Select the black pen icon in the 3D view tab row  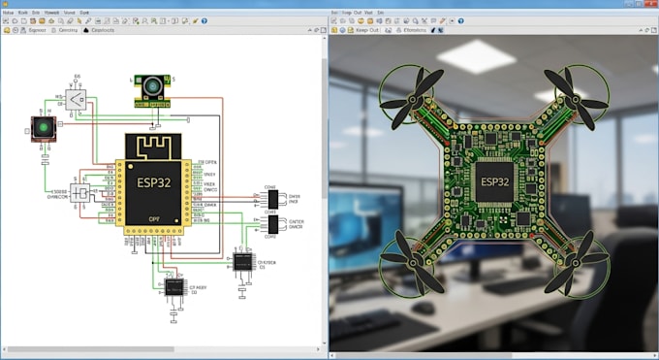click(433, 30)
